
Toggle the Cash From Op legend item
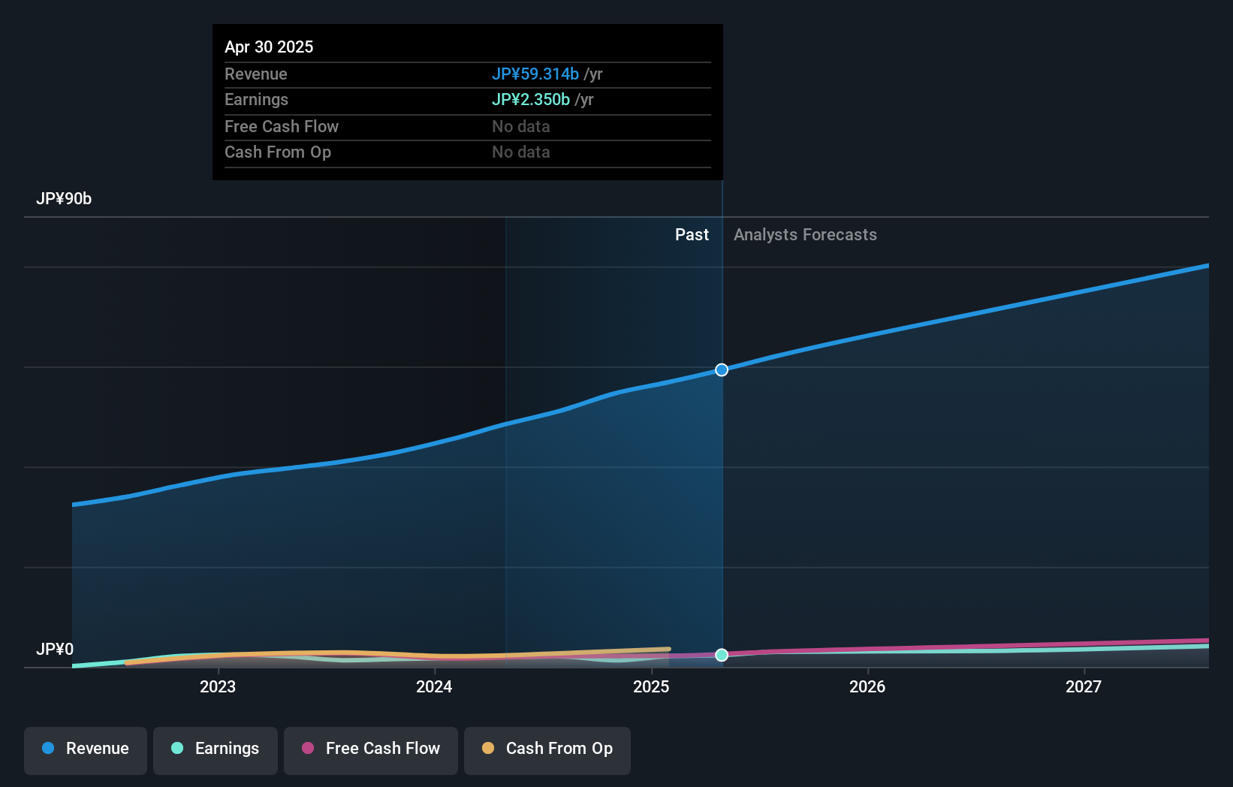click(x=547, y=750)
